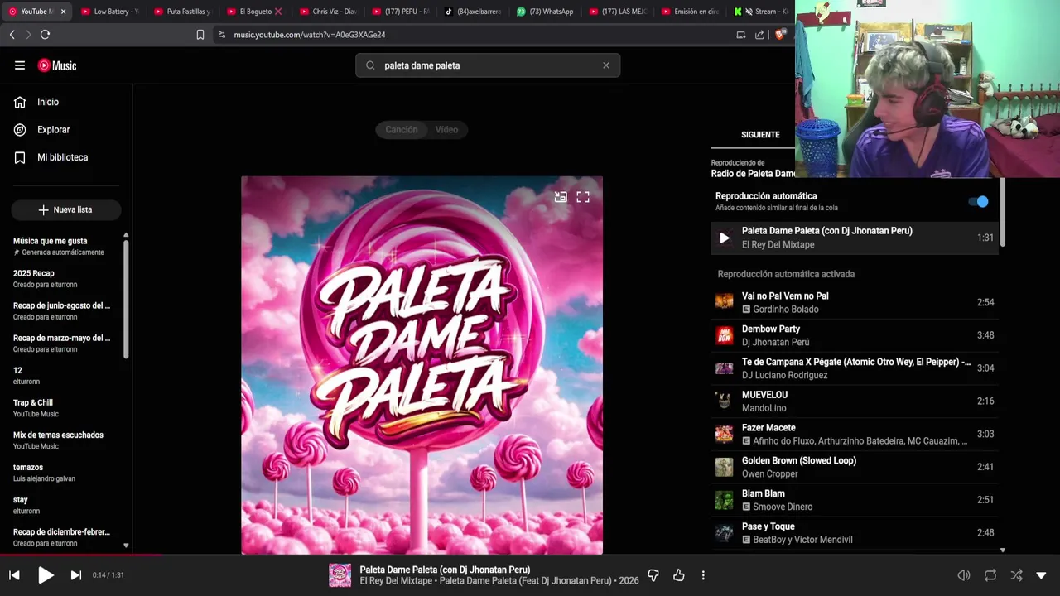Collapse the player page with arrow
The image size is (1060, 596).
click(1041, 575)
